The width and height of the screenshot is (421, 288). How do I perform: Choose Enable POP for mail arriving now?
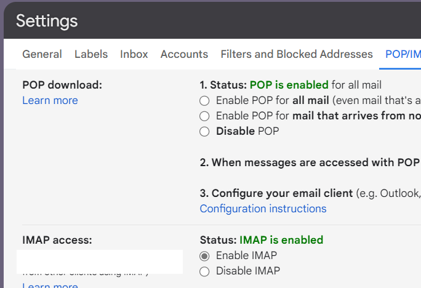tap(204, 116)
